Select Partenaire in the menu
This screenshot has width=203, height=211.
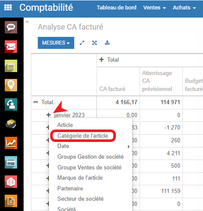coord(70,188)
